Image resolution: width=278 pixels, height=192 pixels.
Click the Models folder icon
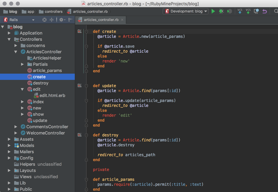pos(16,145)
